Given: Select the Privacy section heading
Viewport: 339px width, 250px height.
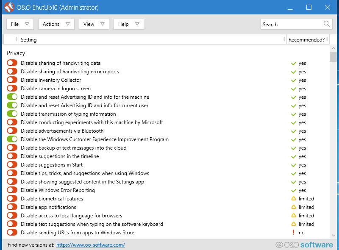Looking at the screenshot, I should point(16,53).
